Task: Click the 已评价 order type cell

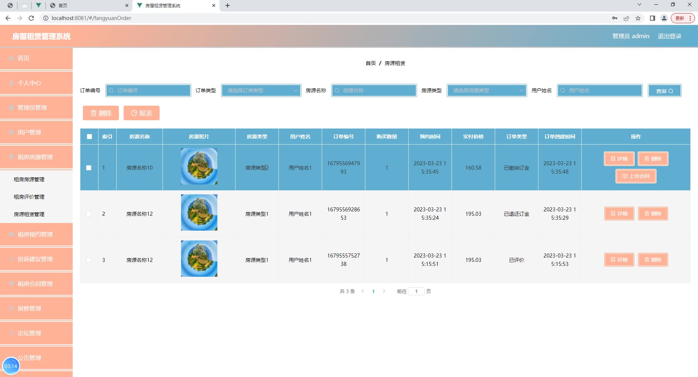Action: [517, 260]
